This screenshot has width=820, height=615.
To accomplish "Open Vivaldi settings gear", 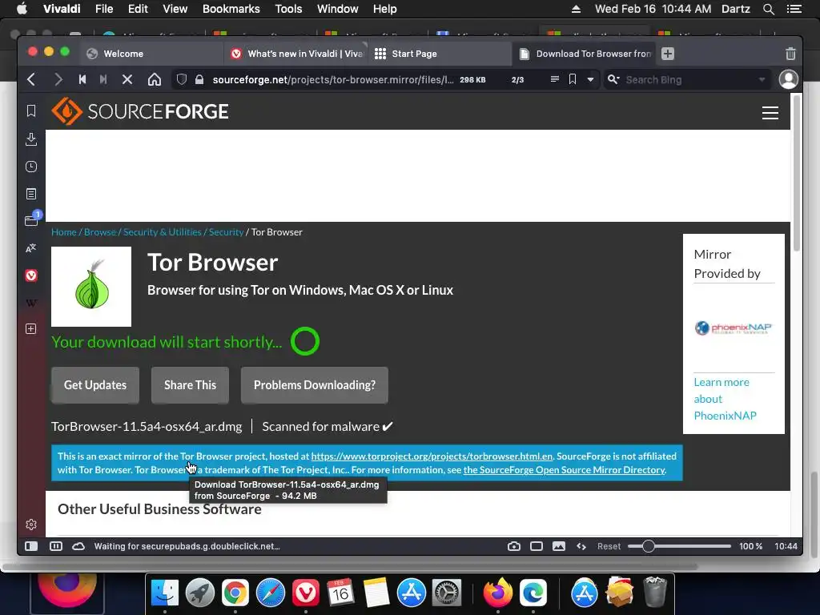I will [x=31, y=525].
